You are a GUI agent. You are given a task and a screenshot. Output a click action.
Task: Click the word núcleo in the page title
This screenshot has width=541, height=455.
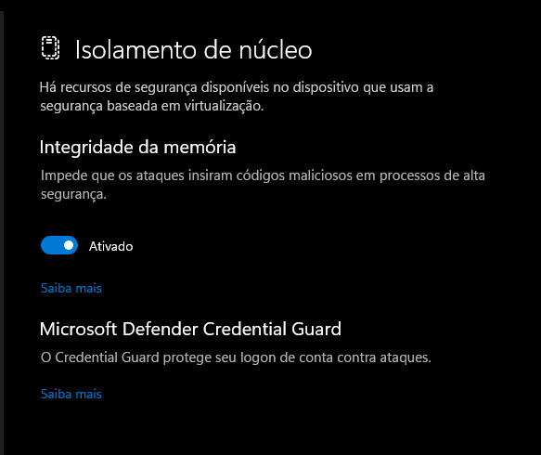(276, 50)
